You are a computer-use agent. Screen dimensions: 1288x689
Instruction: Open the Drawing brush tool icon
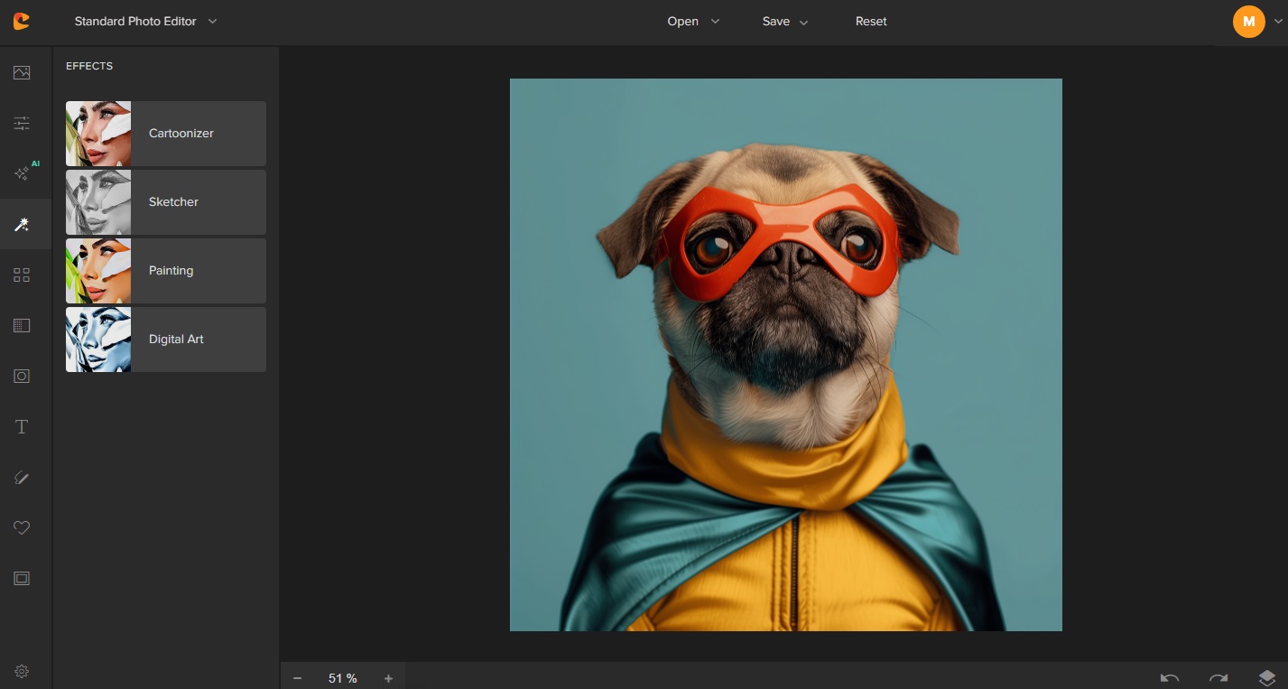[x=22, y=478]
